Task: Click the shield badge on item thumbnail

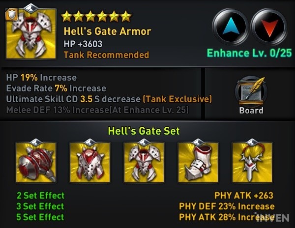Action: click(12, 14)
